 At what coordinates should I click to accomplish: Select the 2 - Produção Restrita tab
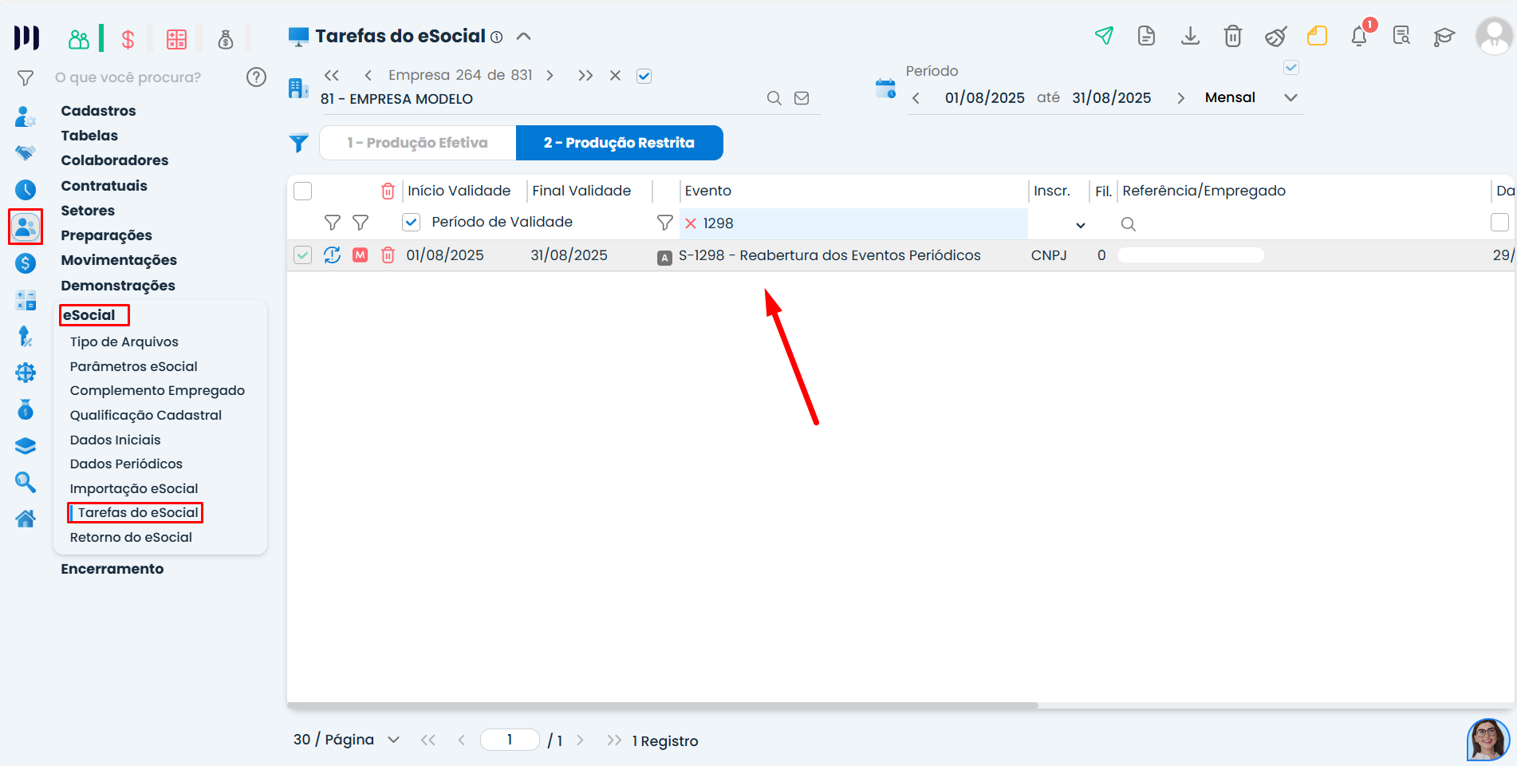pyautogui.click(x=620, y=143)
